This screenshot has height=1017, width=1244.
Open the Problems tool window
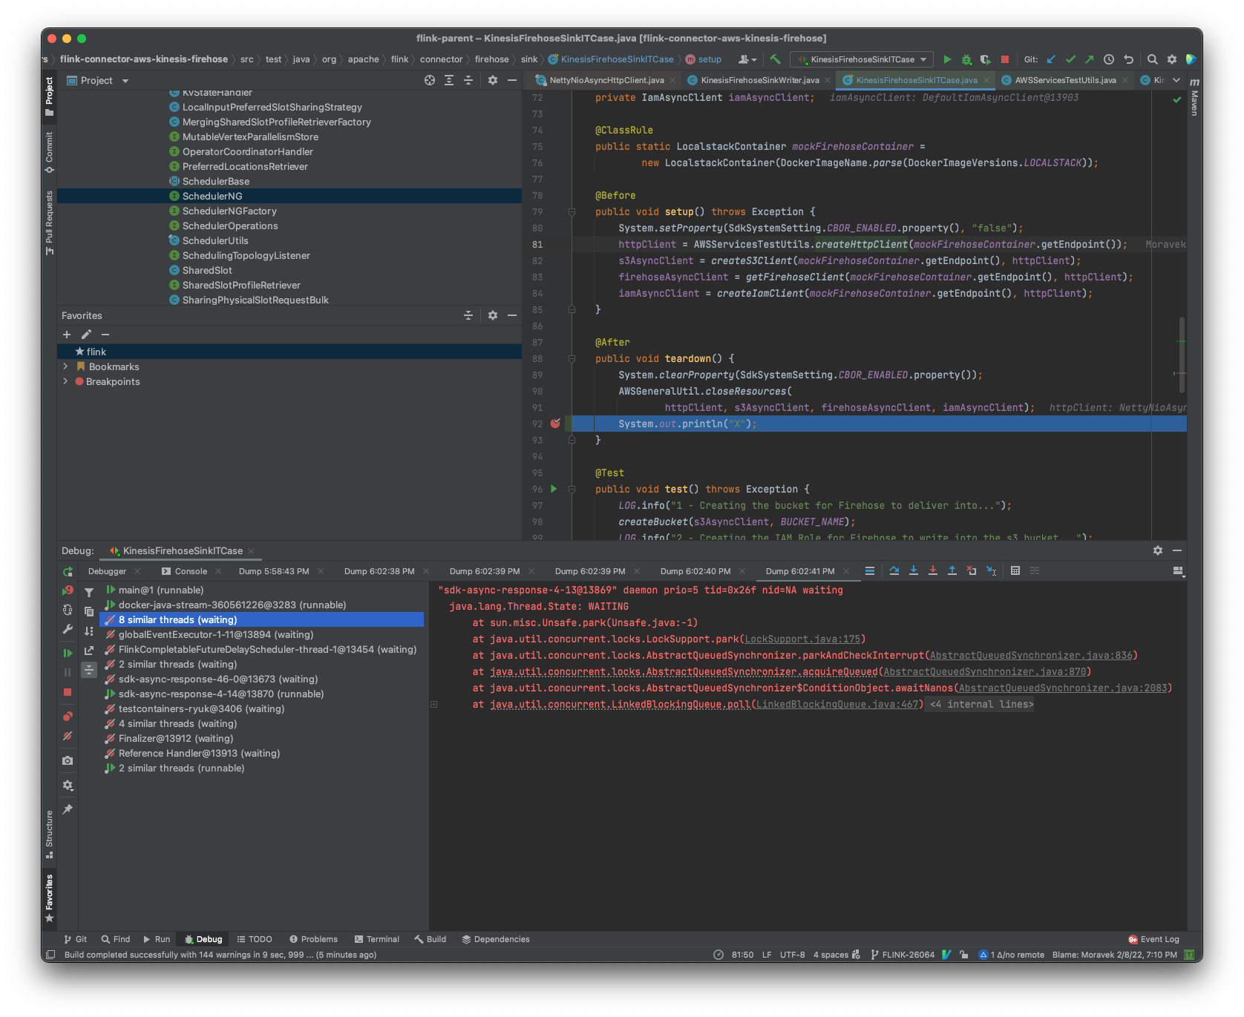[313, 939]
